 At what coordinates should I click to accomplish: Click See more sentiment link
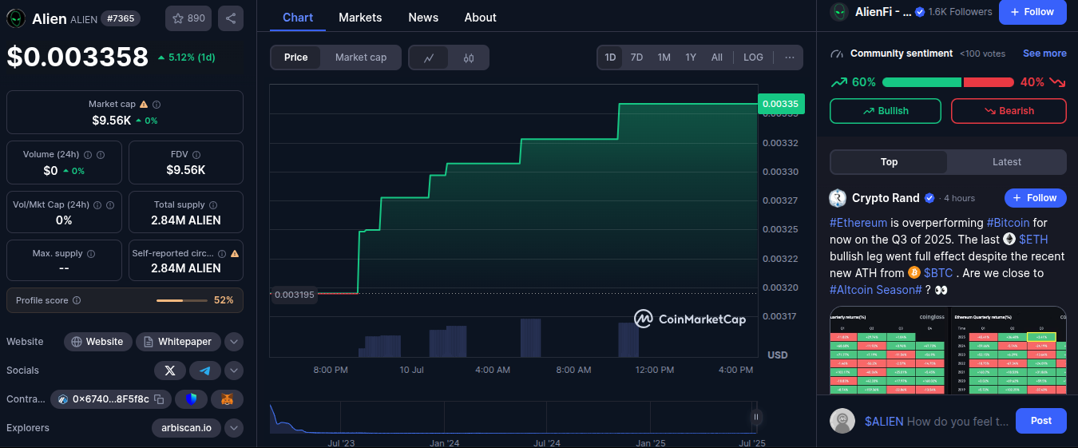click(1044, 54)
